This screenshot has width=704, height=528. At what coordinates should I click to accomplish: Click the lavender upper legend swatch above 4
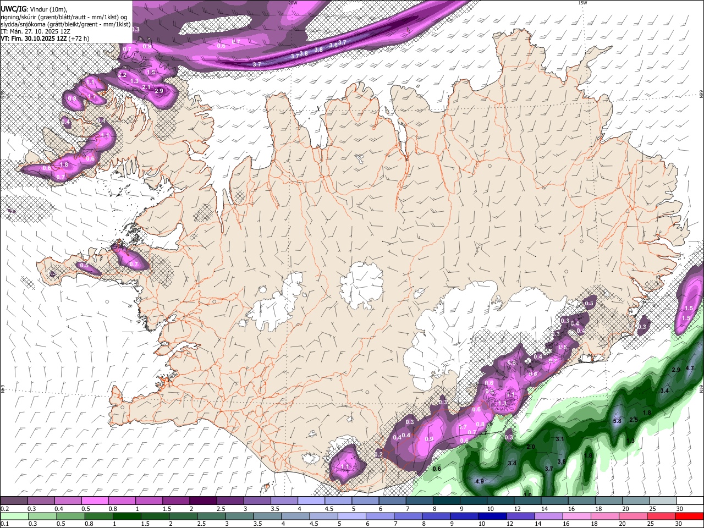click(310, 501)
